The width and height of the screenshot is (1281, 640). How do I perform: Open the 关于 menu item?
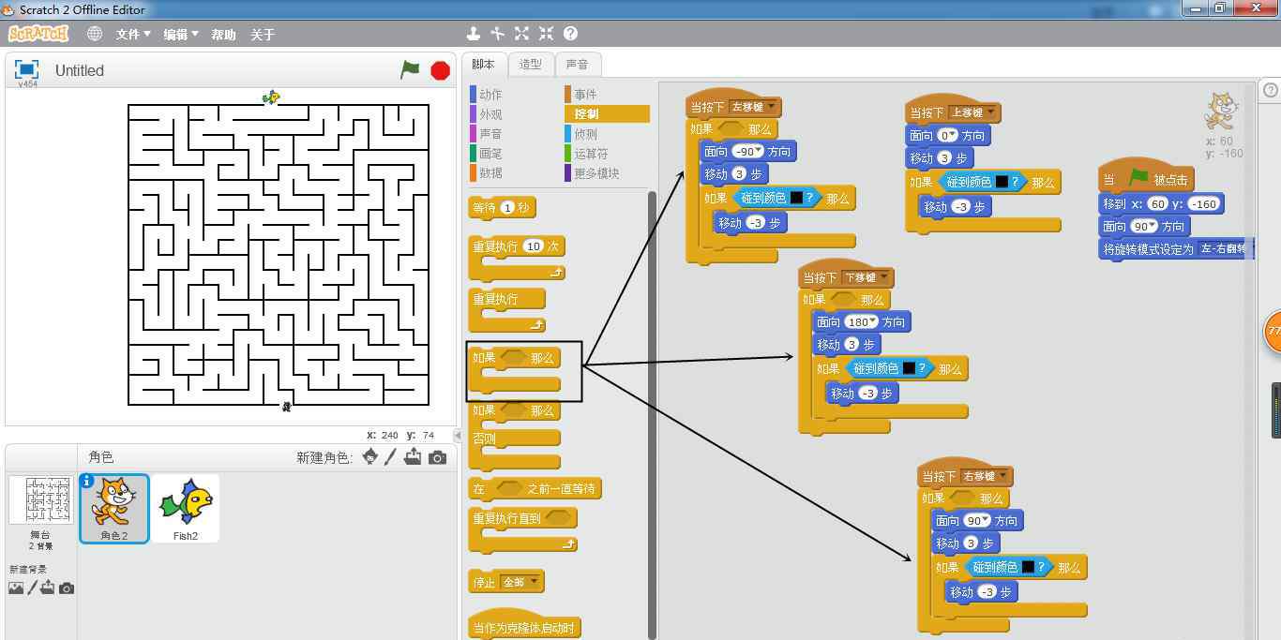263,34
